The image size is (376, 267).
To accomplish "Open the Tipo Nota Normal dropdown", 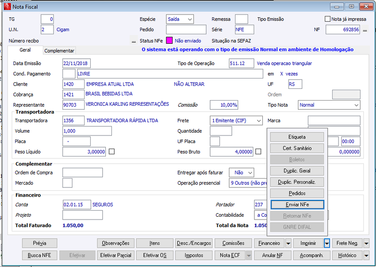I will coord(329,105).
